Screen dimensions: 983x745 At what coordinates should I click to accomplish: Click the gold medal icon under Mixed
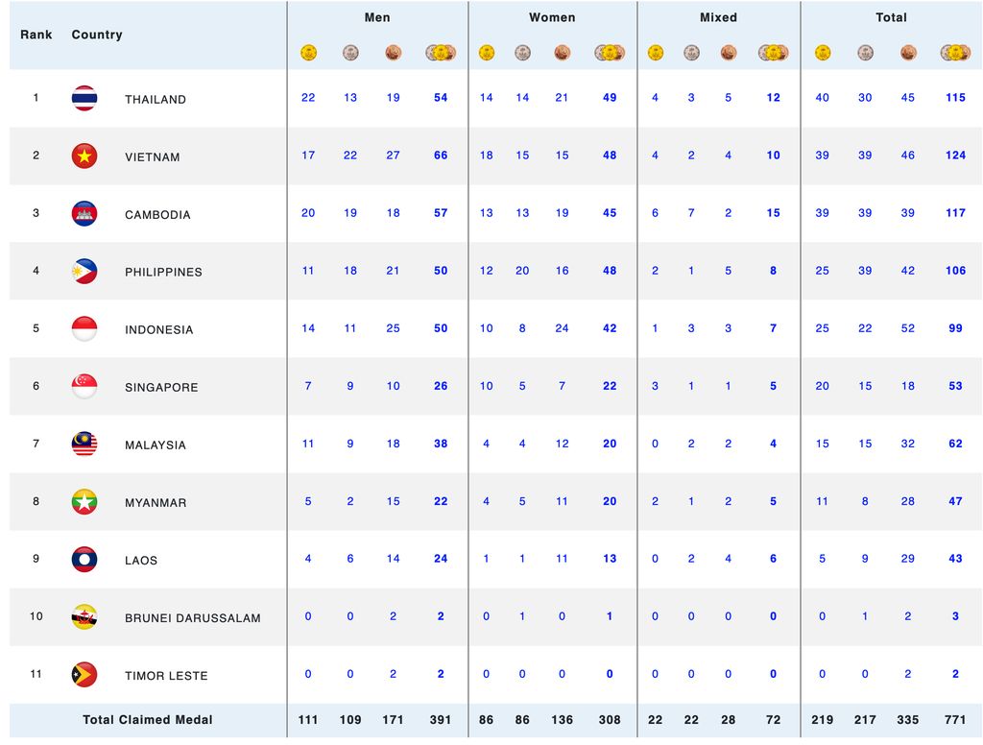[x=656, y=53]
